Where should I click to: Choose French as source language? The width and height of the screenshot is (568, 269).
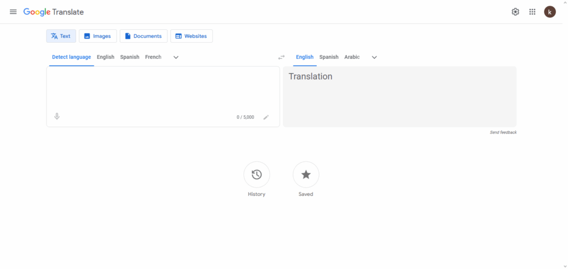point(153,57)
